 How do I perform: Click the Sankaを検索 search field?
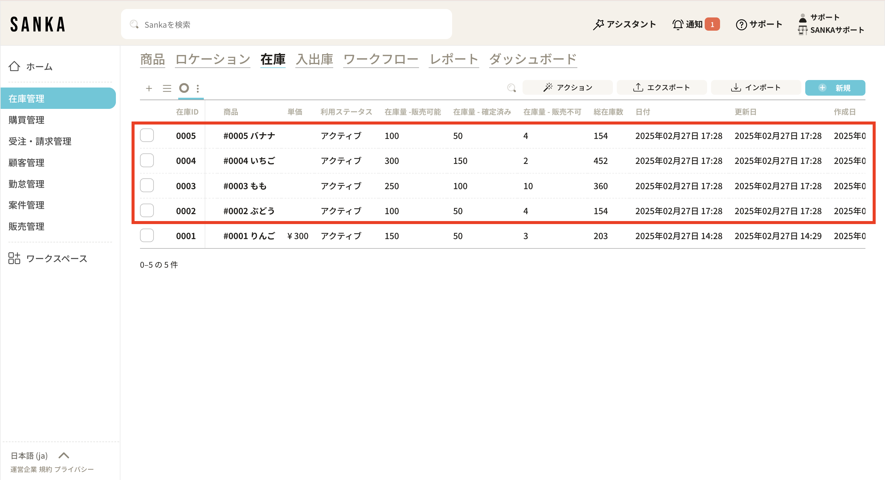(286, 24)
